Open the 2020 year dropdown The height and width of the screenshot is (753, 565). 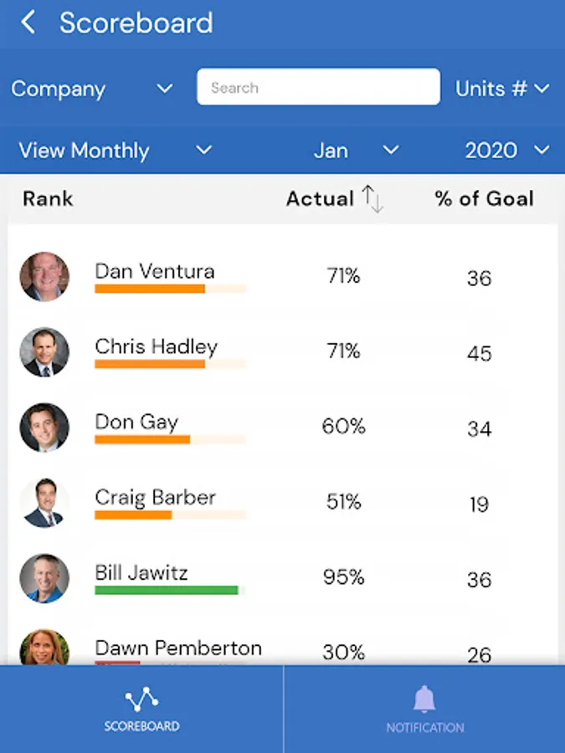coord(507,151)
